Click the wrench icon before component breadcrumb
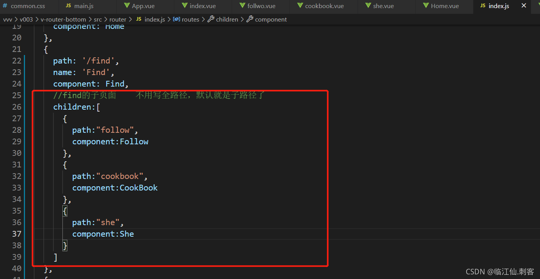This screenshot has width=540, height=279. 250,19
